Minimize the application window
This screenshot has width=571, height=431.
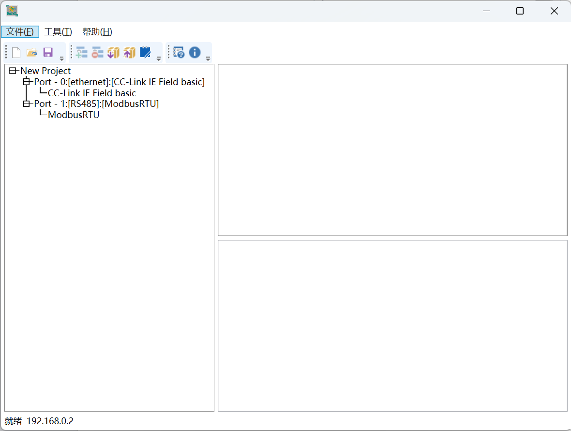tap(486, 11)
